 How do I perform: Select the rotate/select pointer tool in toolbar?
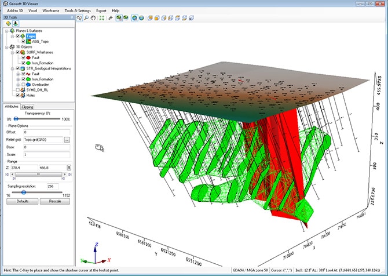pyautogui.click(x=79, y=18)
